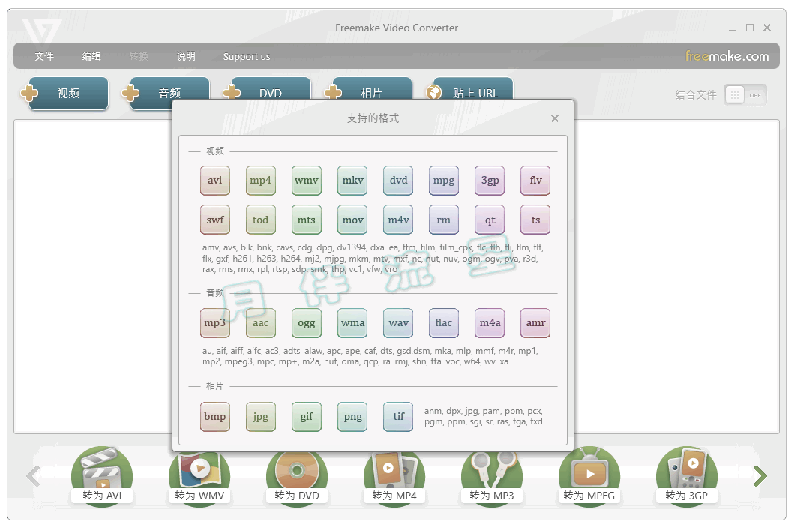794x527 pixels.
Task: Click the dvd format badge
Action: coord(398,180)
